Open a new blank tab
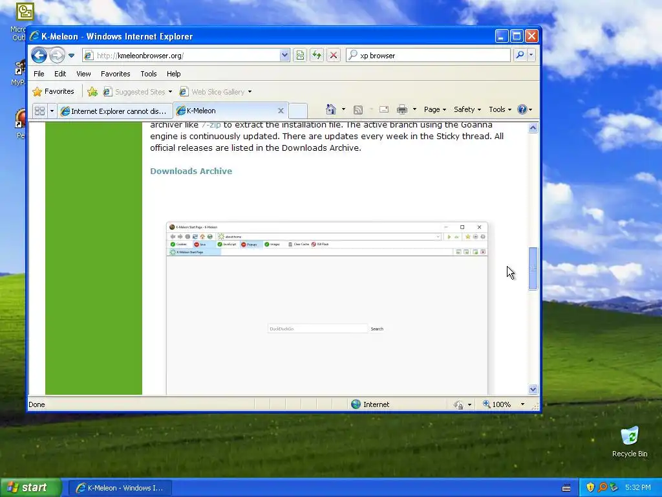Viewport: 662px width, 497px height. pyautogui.click(x=298, y=111)
